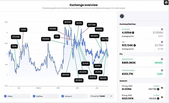Click the dropdown arrow in Group by selector
Viewport: 169px width, 103px height.
(x=111, y=96)
